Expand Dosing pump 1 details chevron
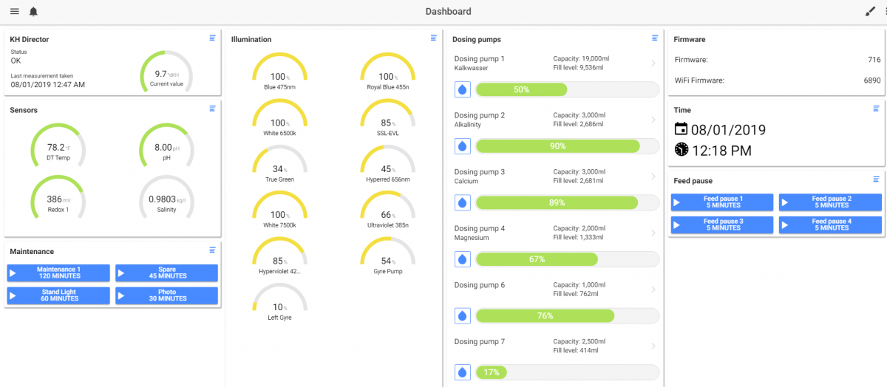 [x=653, y=64]
